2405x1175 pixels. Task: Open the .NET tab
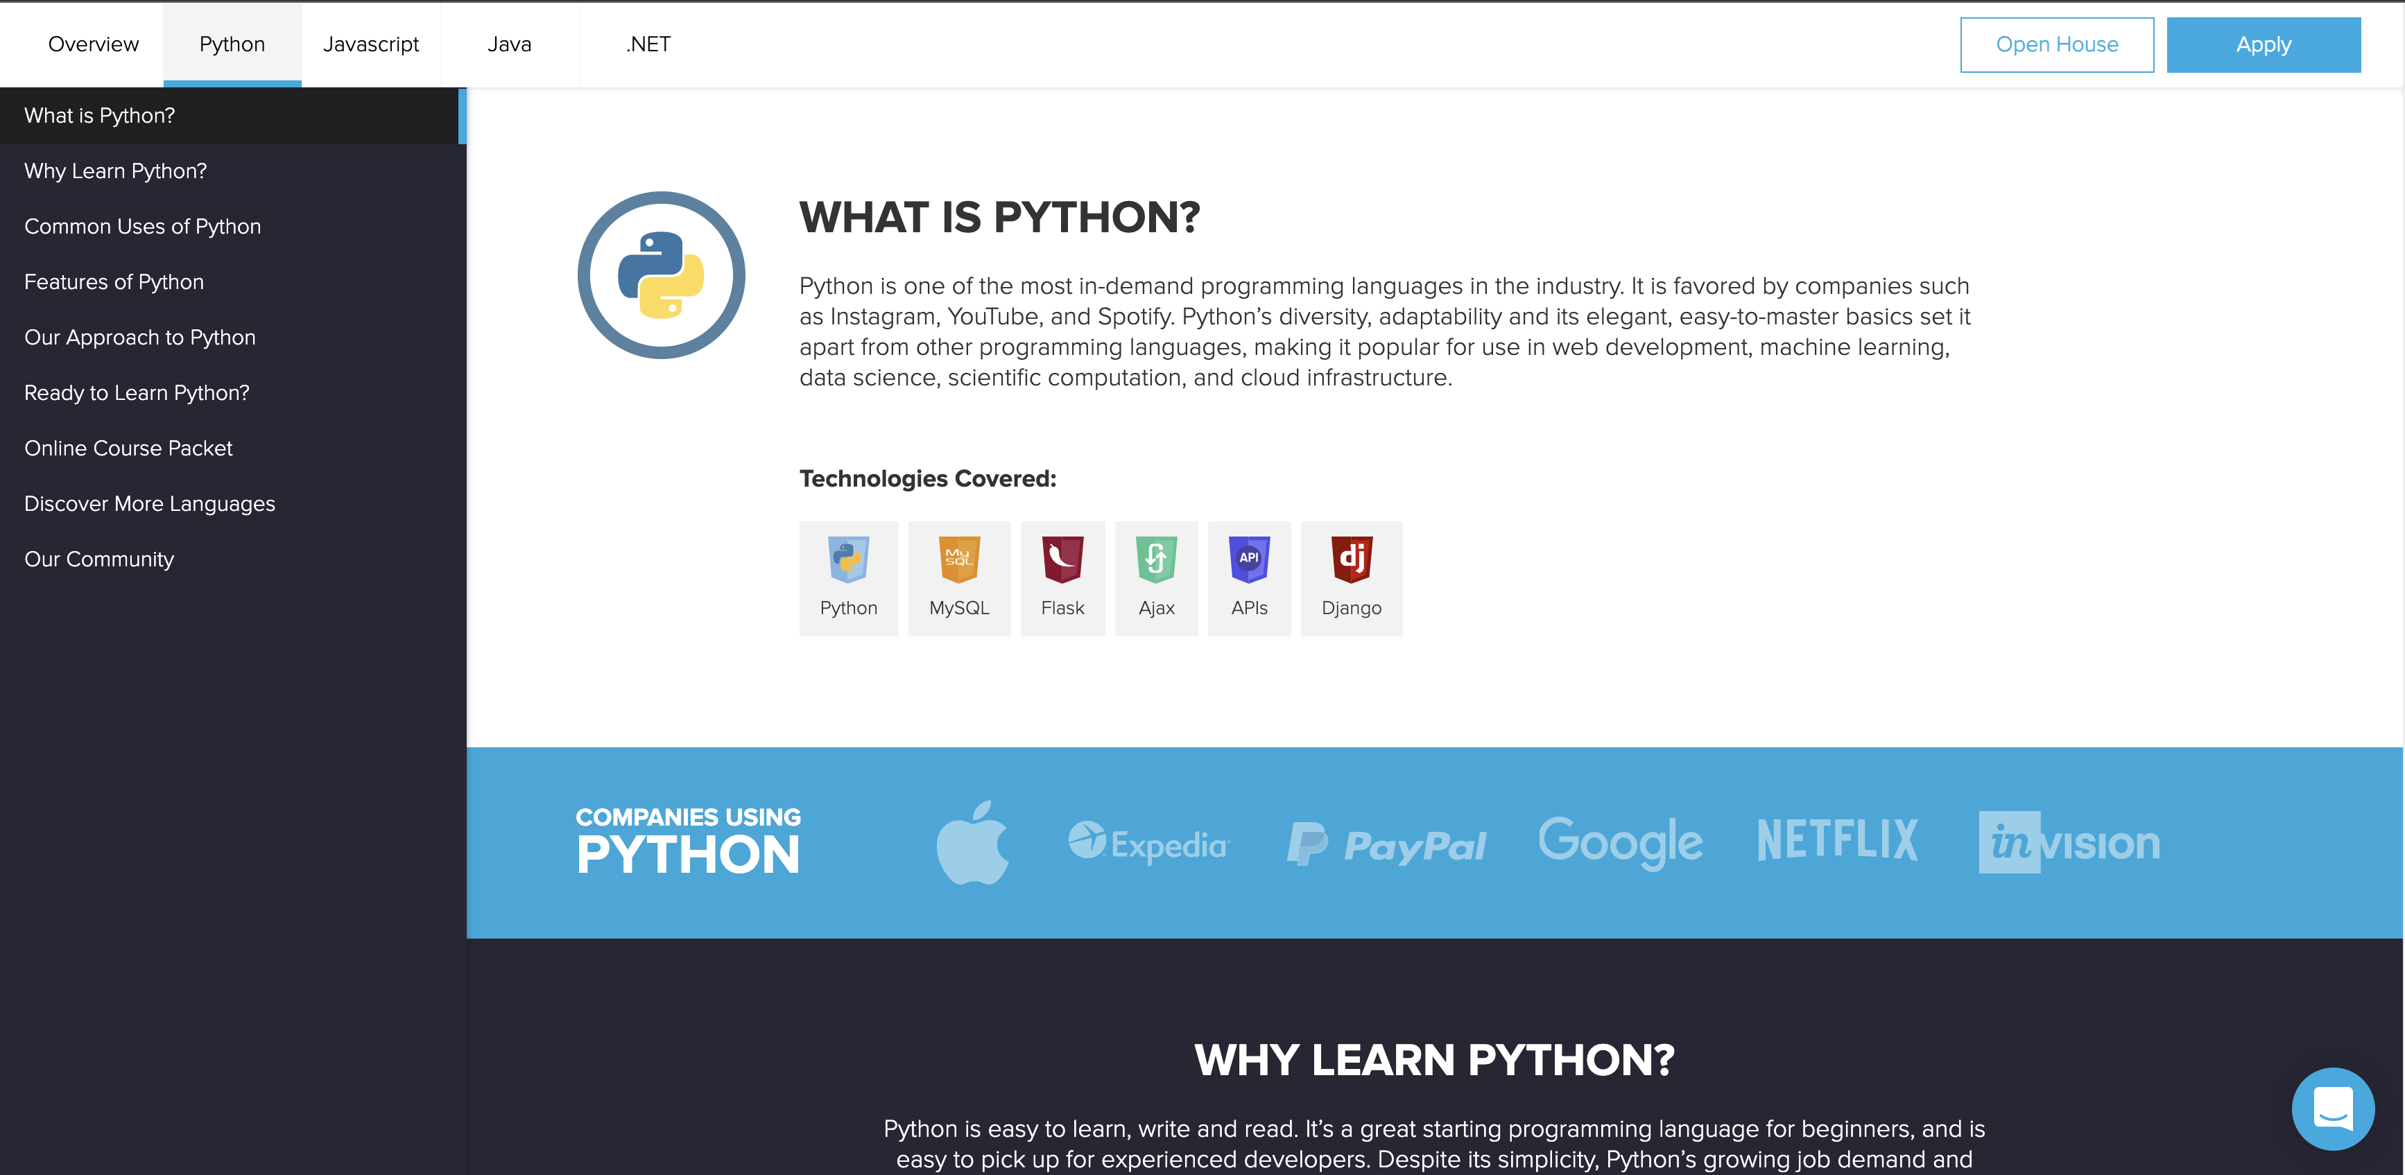click(x=648, y=44)
